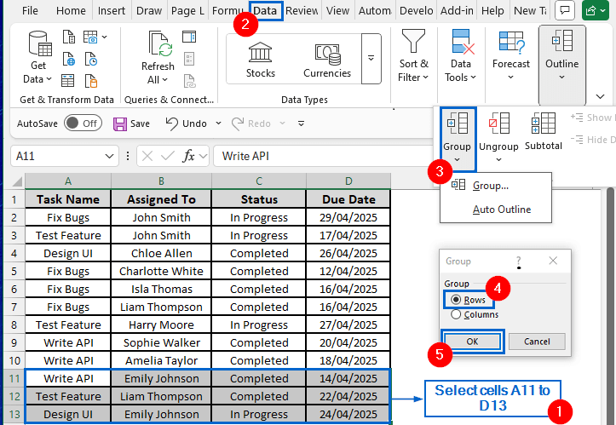Click Show Detail in Outline
Image resolution: width=616 pixels, height=425 pixels.
[593, 118]
